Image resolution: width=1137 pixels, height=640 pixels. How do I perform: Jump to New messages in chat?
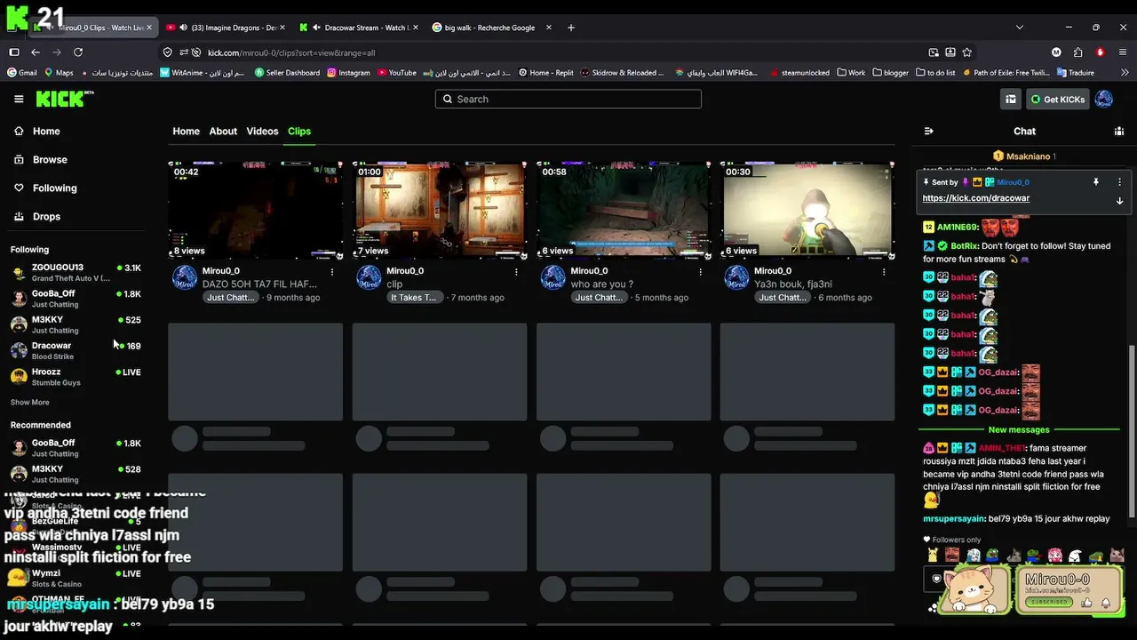(x=1019, y=430)
